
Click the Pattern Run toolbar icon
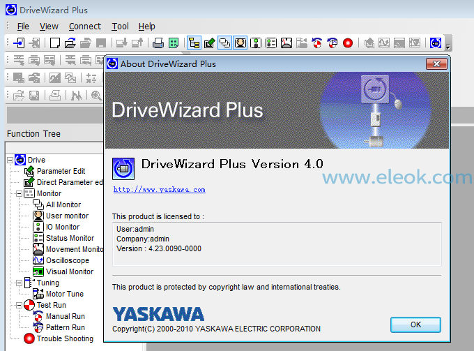332,43
